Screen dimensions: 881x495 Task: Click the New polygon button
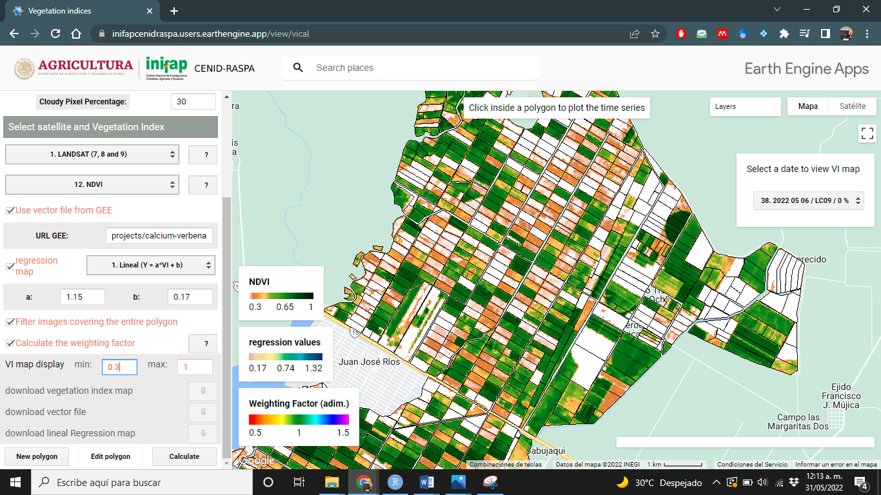point(37,456)
